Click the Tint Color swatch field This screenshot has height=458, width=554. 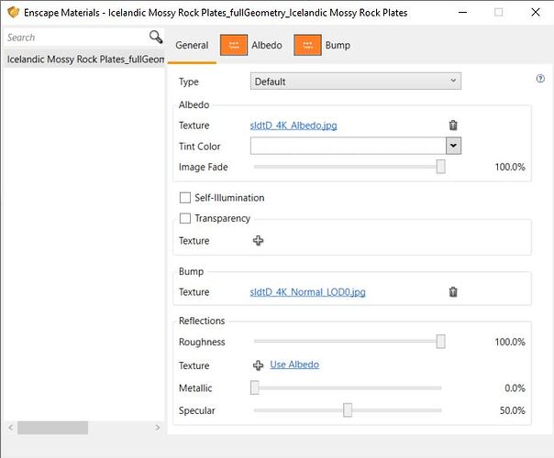pyautogui.click(x=348, y=146)
